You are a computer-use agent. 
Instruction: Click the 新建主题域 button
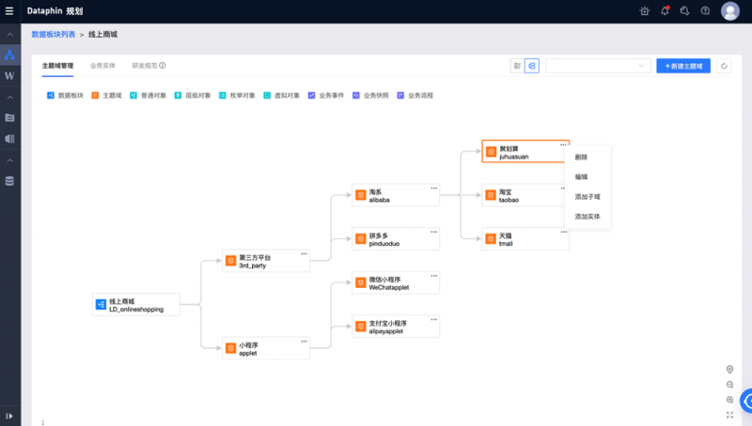coord(683,66)
